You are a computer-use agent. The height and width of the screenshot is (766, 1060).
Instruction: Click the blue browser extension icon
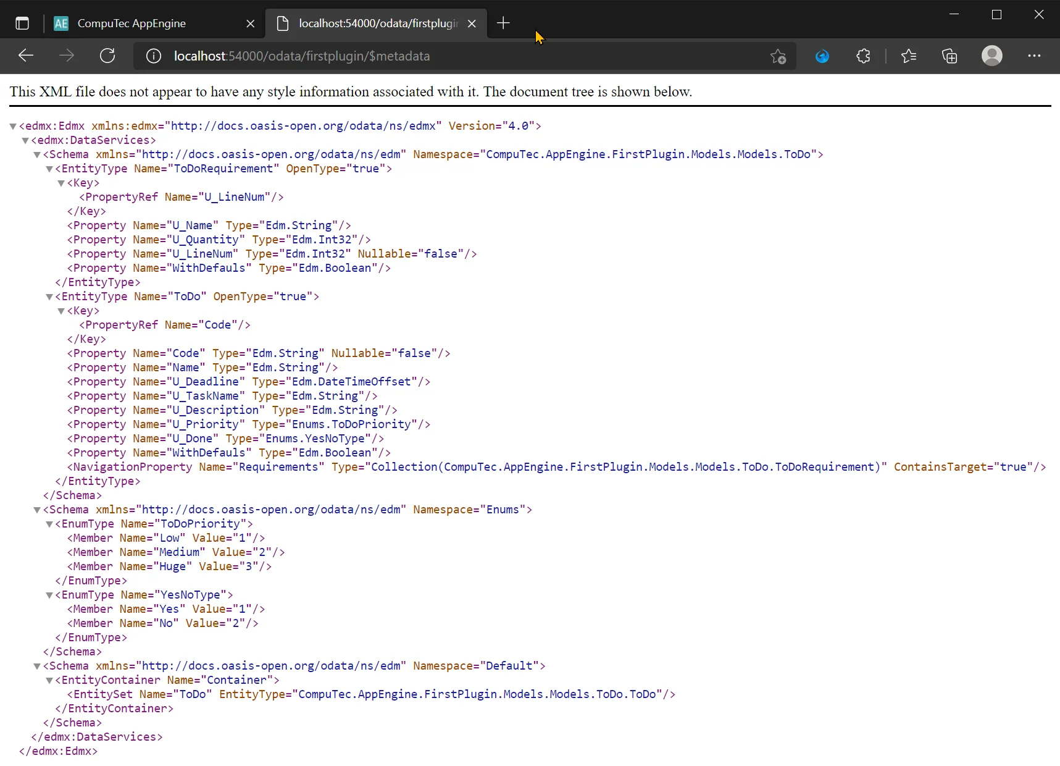coord(822,56)
